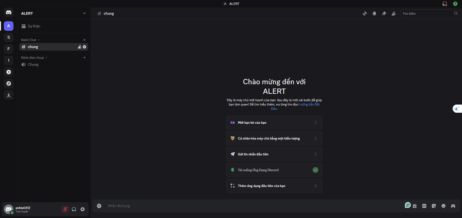Add a new server with plus icon
462x218 pixels.
8,72
